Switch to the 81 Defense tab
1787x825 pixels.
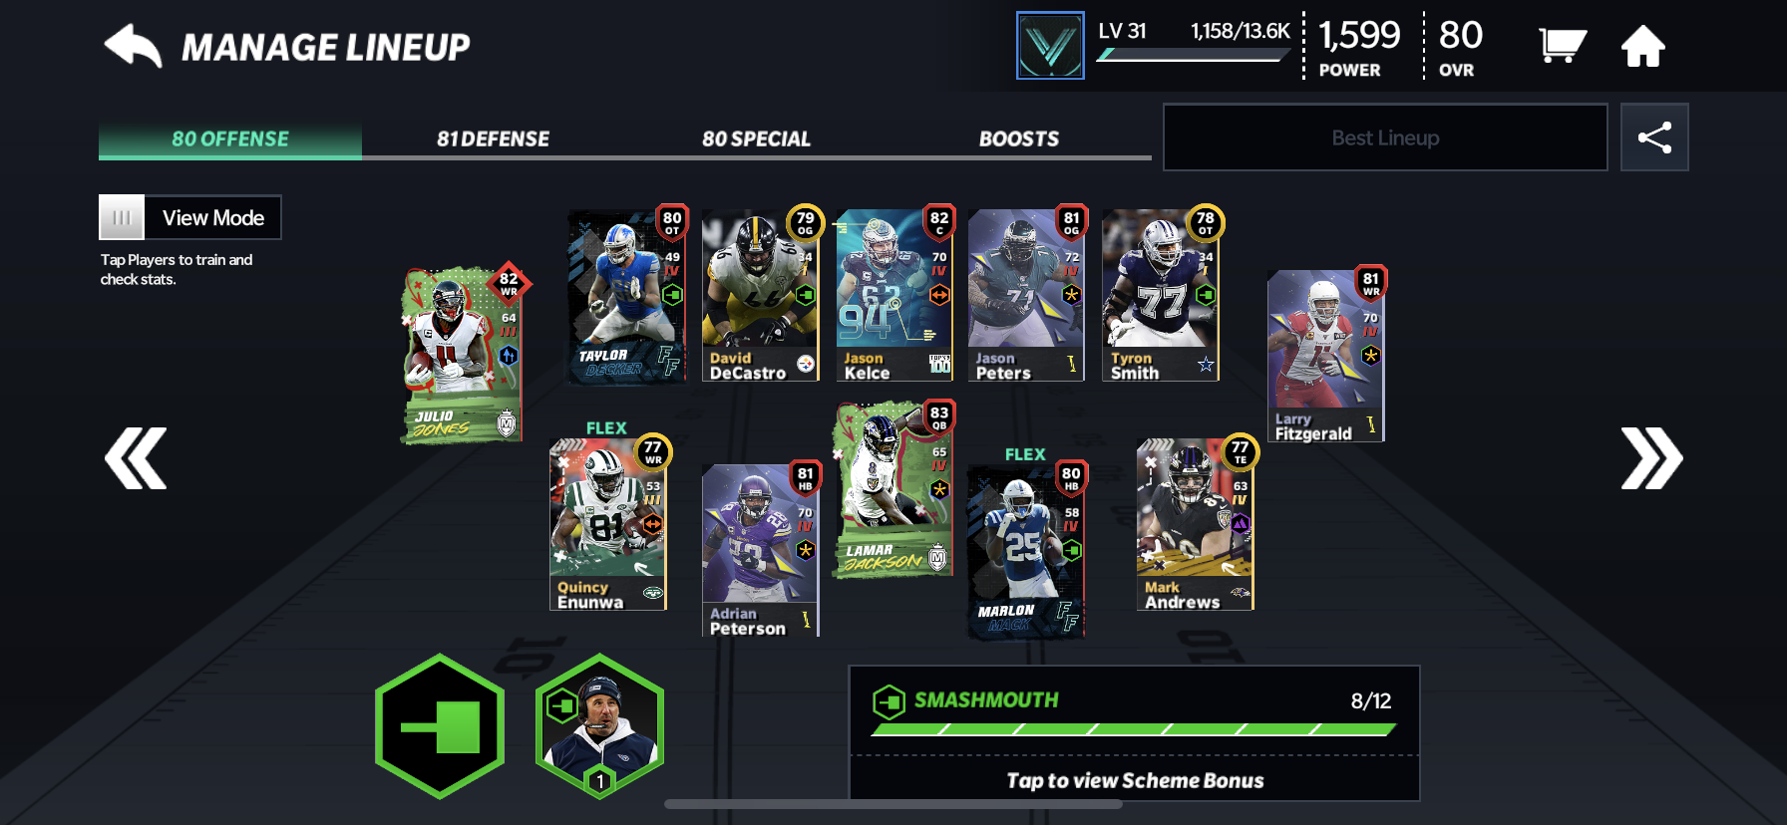493,138
